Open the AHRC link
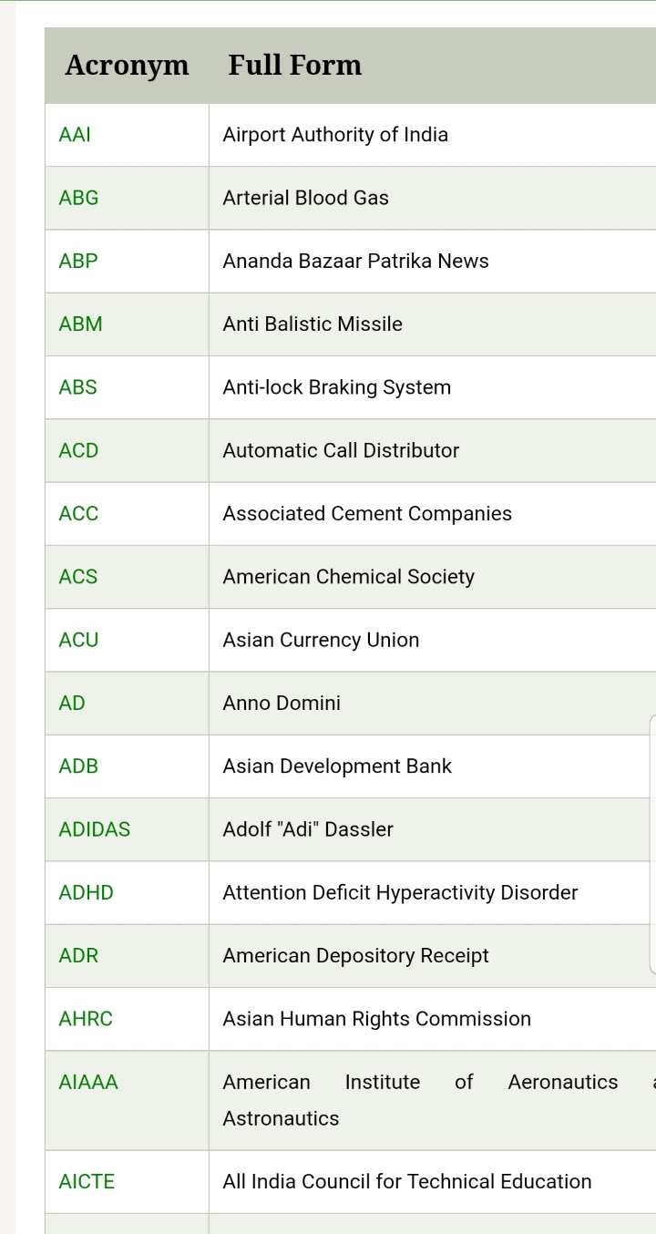Screen dimensions: 656x1234 point(86,1019)
